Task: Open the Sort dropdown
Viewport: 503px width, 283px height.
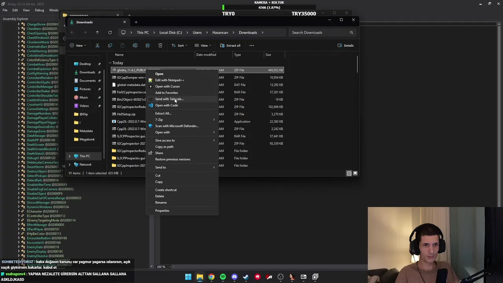Action: coord(179,46)
